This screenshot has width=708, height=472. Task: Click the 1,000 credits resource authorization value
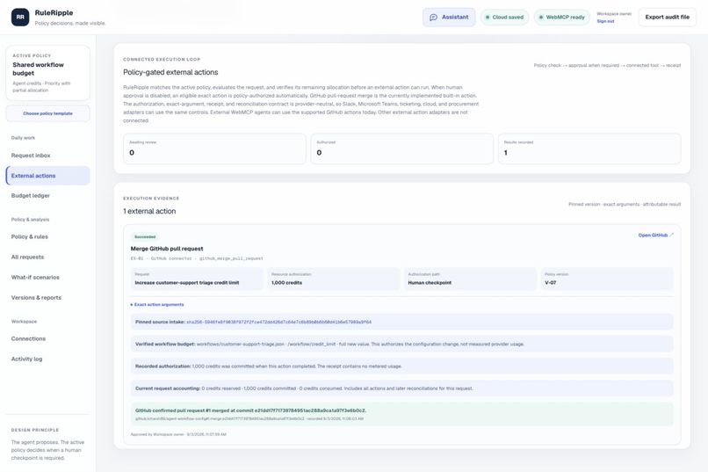click(286, 283)
